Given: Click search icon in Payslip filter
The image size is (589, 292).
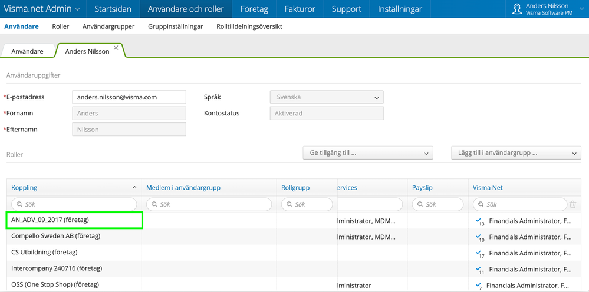Looking at the screenshot, I should [x=420, y=204].
